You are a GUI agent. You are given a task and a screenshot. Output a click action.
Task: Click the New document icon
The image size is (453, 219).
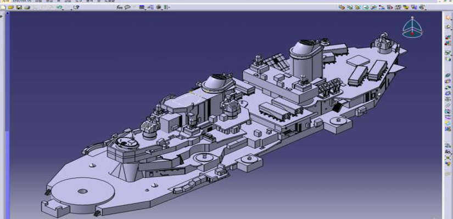(x=3, y=7)
